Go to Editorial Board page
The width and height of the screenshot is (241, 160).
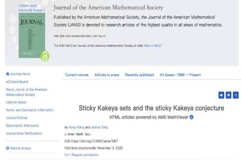pyautogui.click(x=16, y=102)
